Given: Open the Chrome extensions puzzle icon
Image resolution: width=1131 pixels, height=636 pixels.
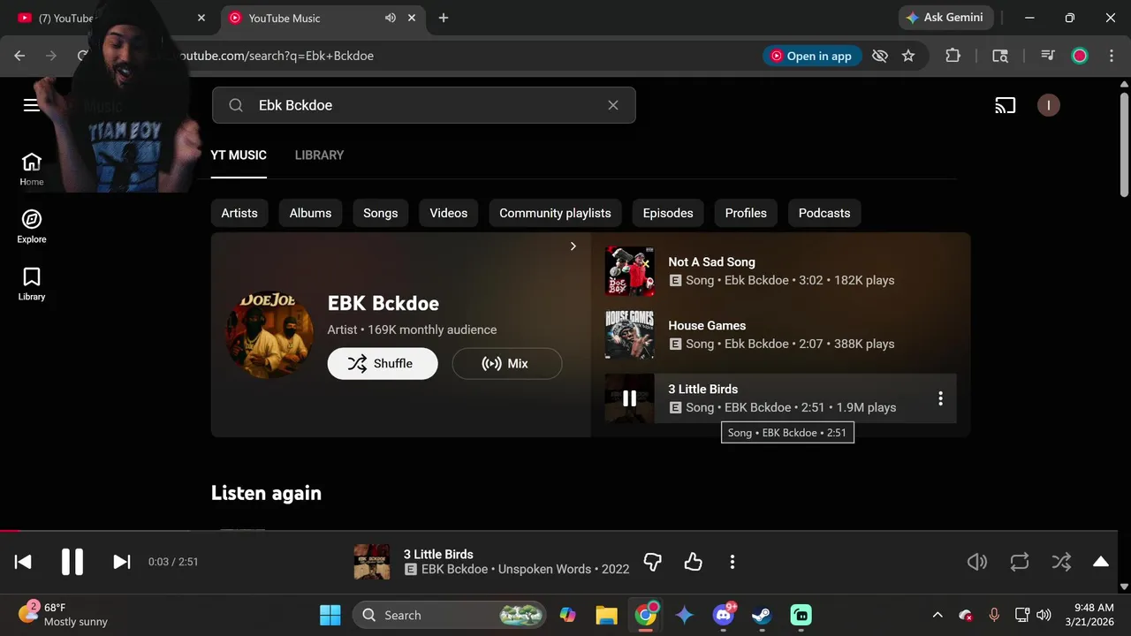Looking at the screenshot, I should click(x=953, y=56).
